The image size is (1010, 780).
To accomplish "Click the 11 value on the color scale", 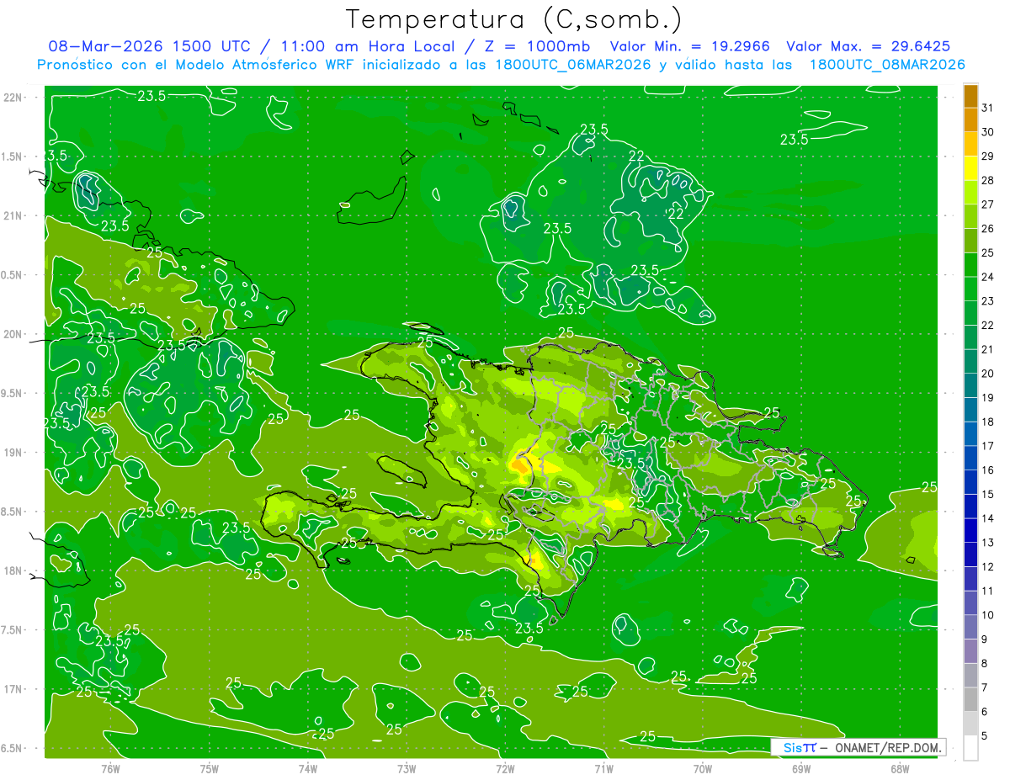I will pos(987,591).
